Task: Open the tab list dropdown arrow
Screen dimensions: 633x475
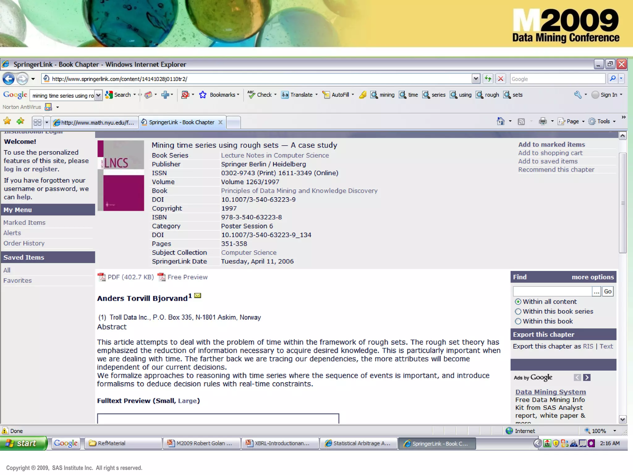Action: pyautogui.click(x=47, y=122)
